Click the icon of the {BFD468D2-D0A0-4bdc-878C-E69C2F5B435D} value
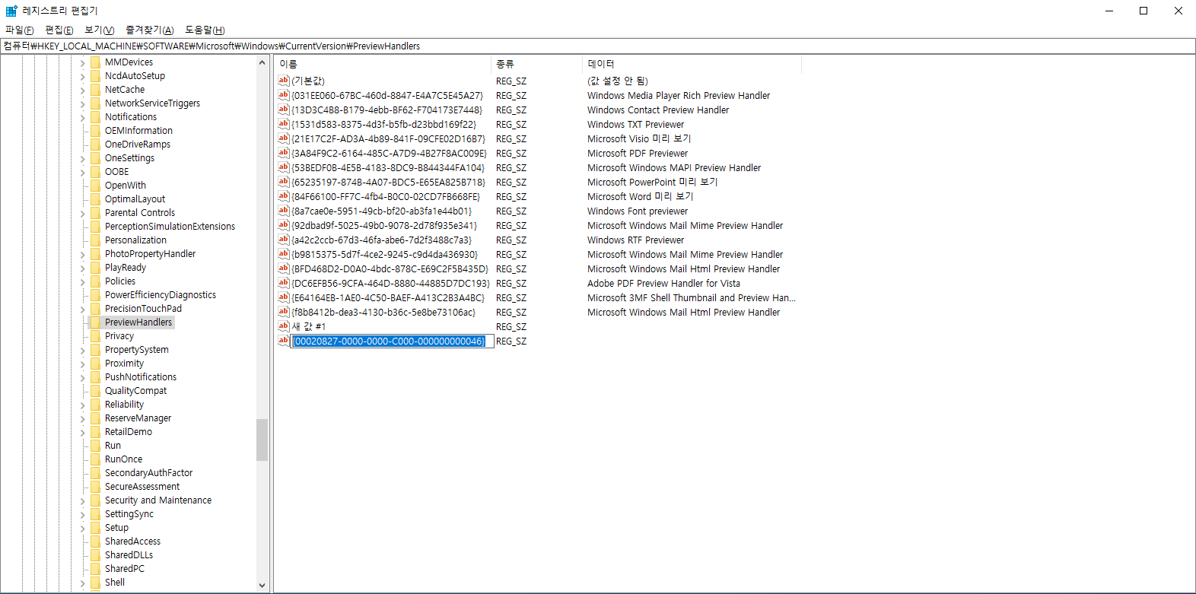 click(284, 268)
